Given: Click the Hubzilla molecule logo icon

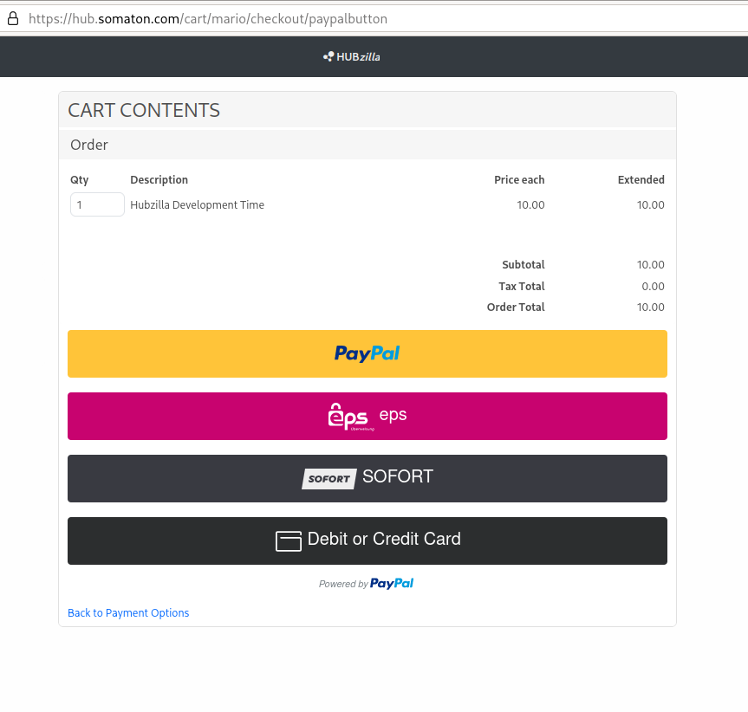Looking at the screenshot, I should coord(328,56).
